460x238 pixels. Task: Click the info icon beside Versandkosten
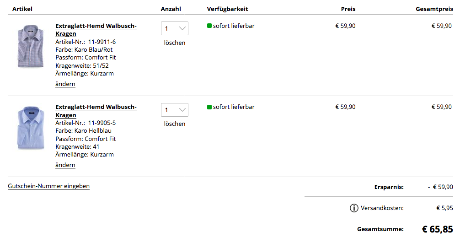tap(354, 208)
